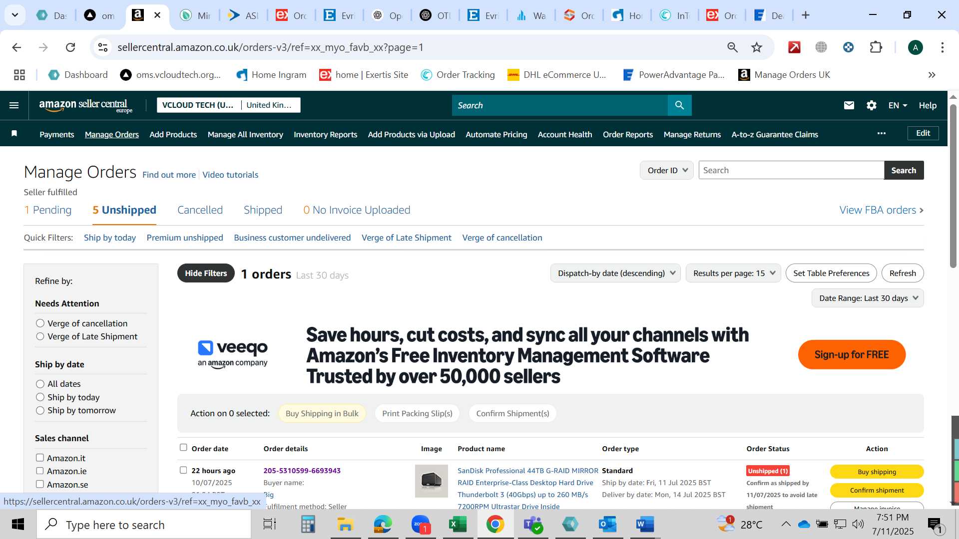959x539 pixels.
Task: Open Microsoft Teams from the taskbar
Action: 532,525
